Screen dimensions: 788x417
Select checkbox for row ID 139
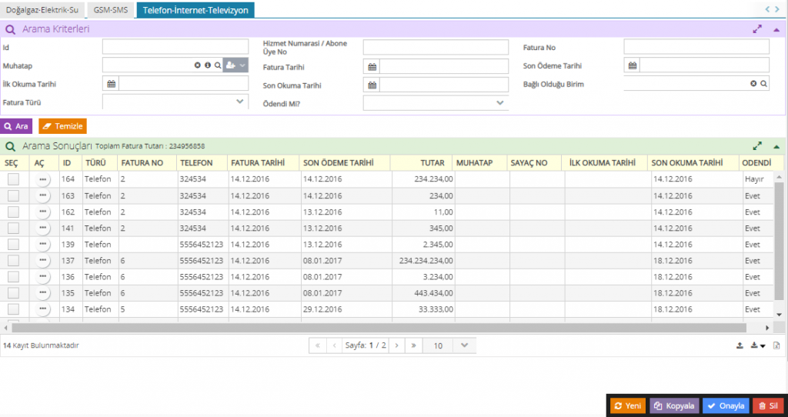pyautogui.click(x=13, y=244)
